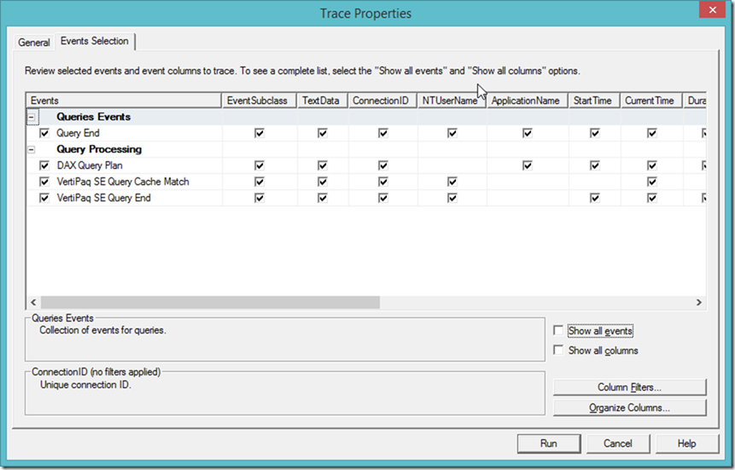Screen dimensions: 735x470
Task: Click the horizontal scrollbar right arrow
Action: point(699,302)
